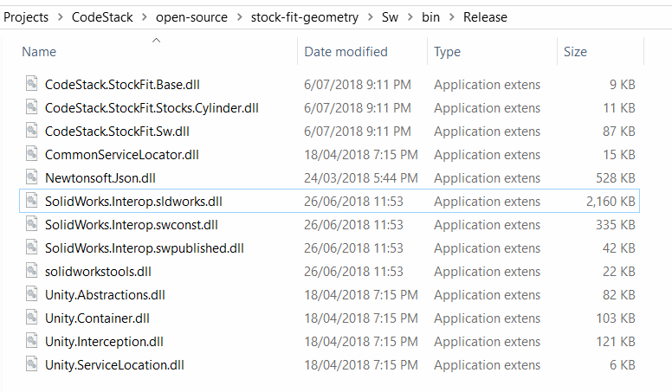
Task: Click the CodeStack.StockFit.Stocks.Cylinder.dll file icon
Action: point(32,107)
